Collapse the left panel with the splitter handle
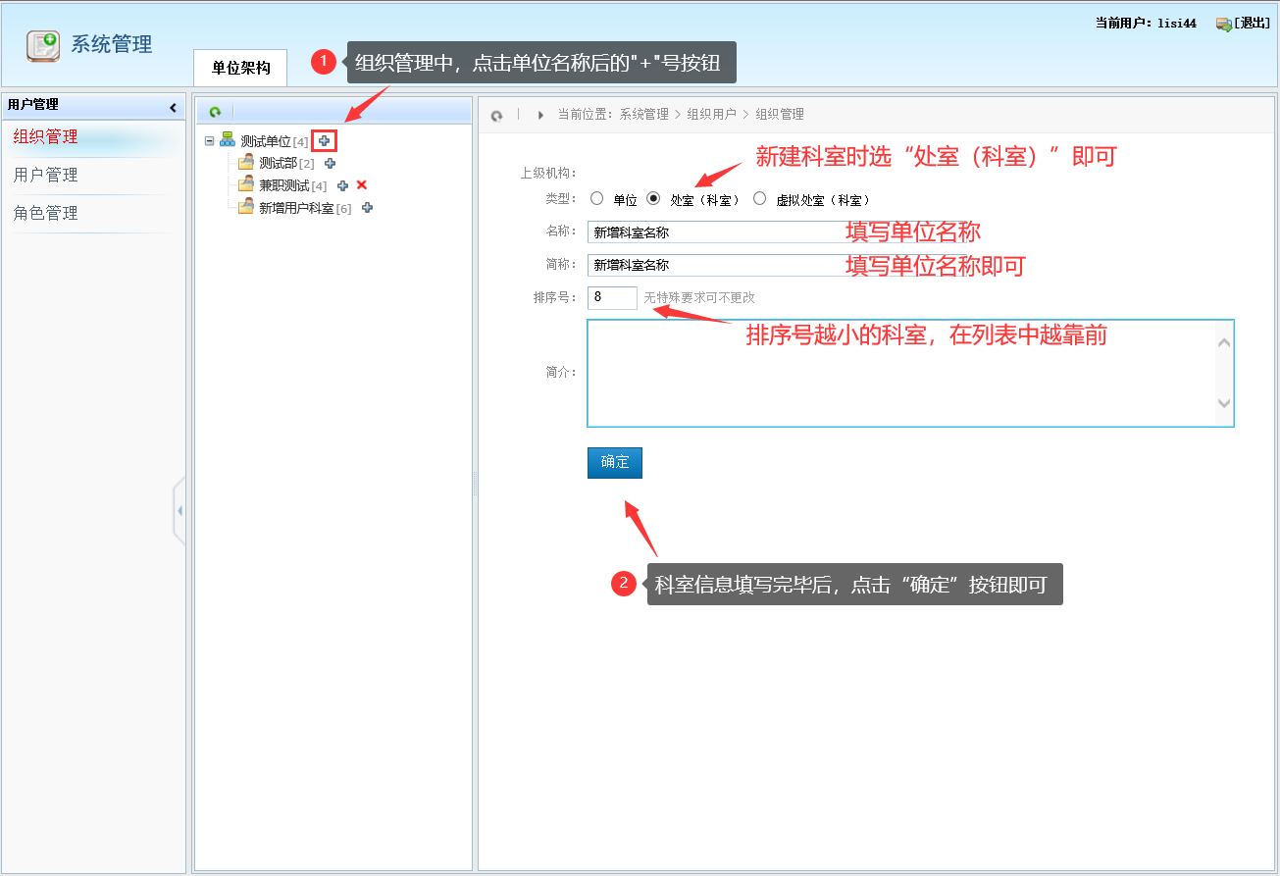The width and height of the screenshot is (1280, 876). (179, 511)
